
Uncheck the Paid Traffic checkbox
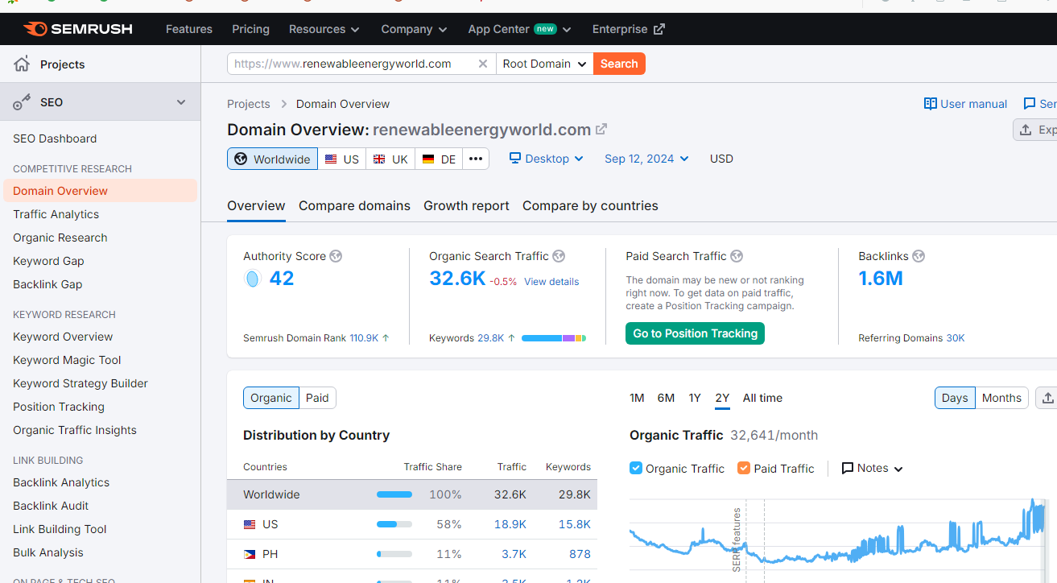point(744,468)
